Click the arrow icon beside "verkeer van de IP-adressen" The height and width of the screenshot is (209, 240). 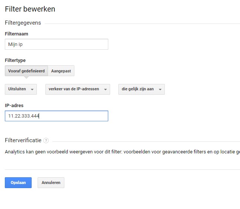point(106,90)
